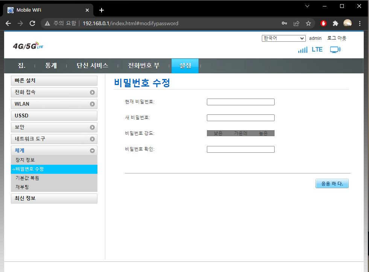
Task: Click the not-secure warning triangle icon
Action: [x=47, y=23]
